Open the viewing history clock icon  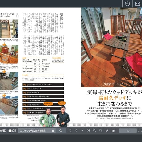click(127, 4)
